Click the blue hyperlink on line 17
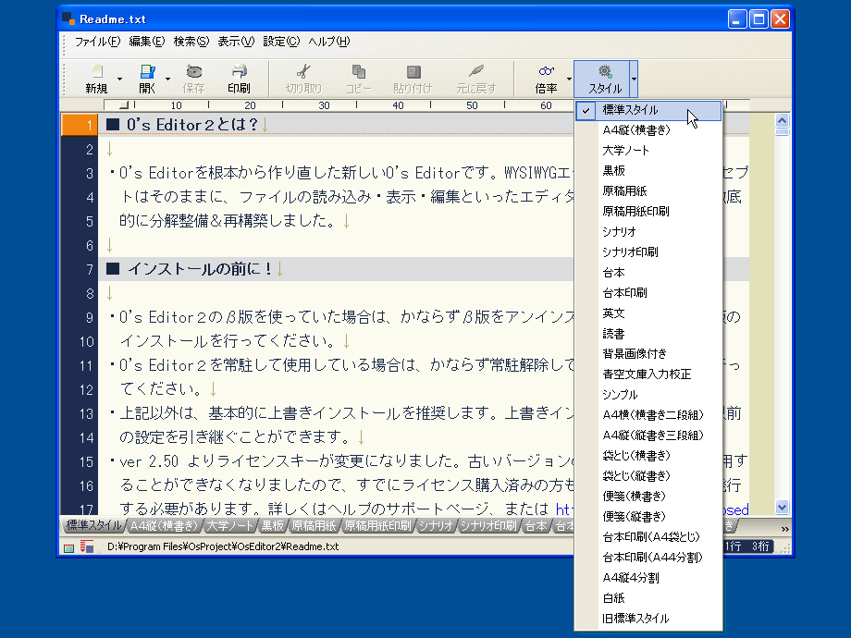The height and width of the screenshot is (638, 851). click(x=562, y=509)
